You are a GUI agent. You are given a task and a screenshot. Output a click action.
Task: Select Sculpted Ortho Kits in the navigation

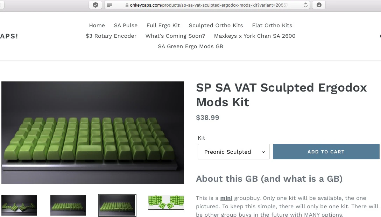tap(216, 26)
